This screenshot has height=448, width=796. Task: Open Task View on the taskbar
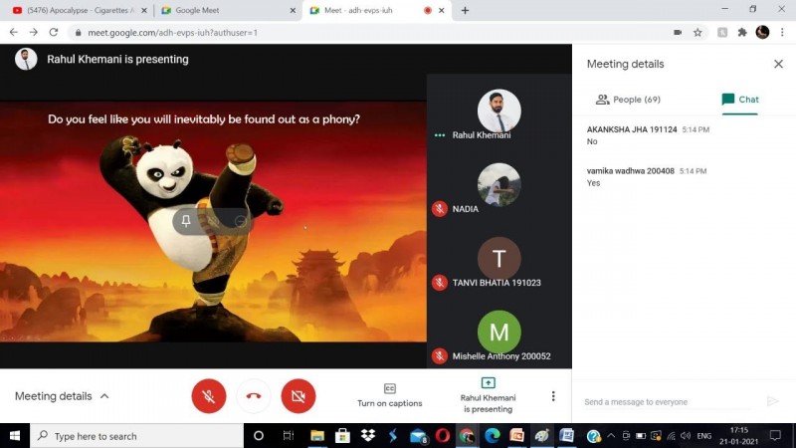pyautogui.click(x=289, y=436)
